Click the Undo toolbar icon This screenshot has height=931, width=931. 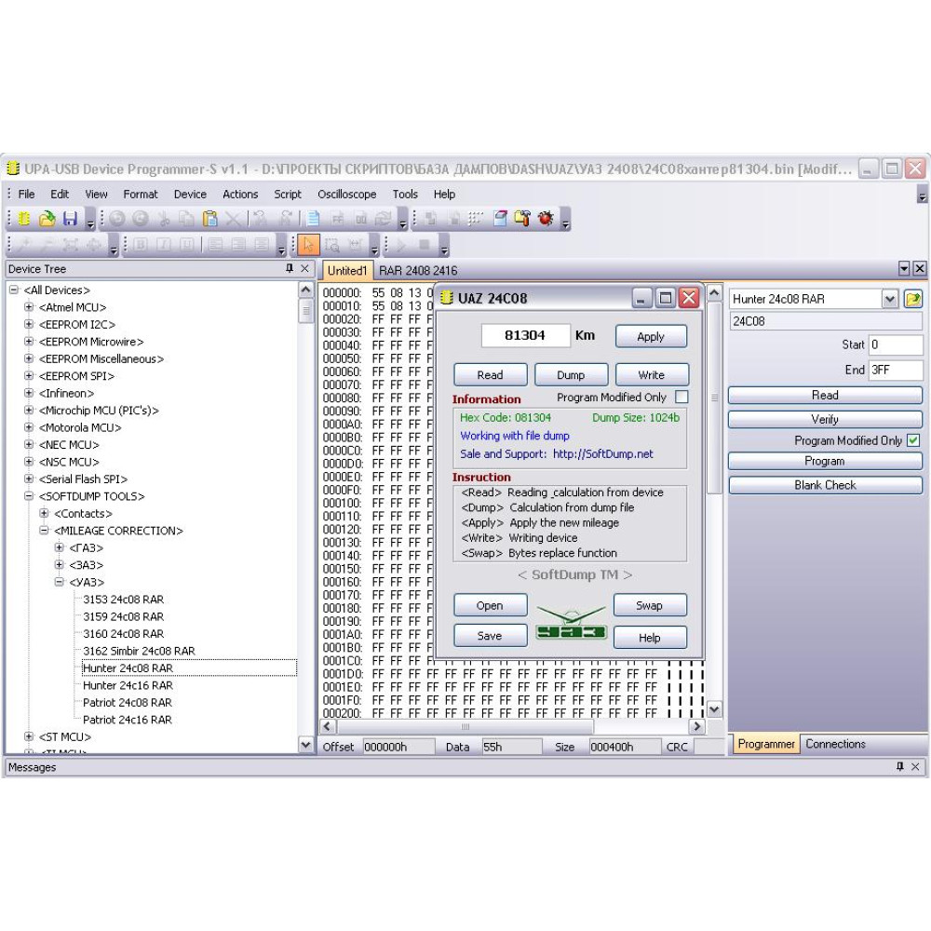click(117, 219)
